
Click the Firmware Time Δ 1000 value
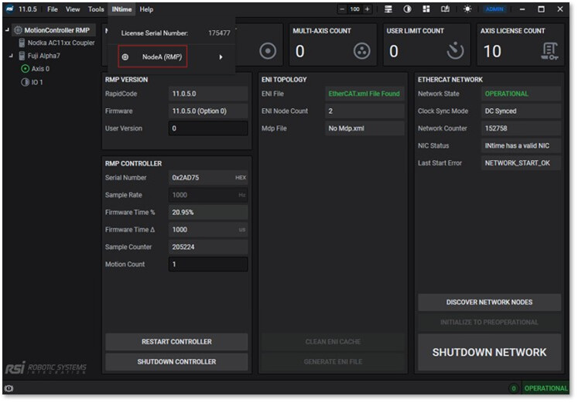pos(208,230)
